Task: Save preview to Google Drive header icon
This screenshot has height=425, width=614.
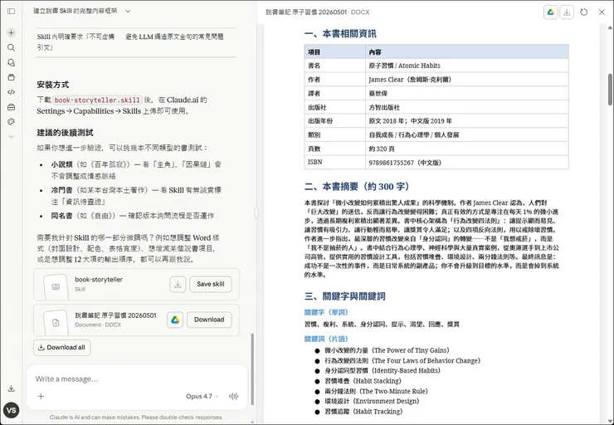Action: (551, 12)
